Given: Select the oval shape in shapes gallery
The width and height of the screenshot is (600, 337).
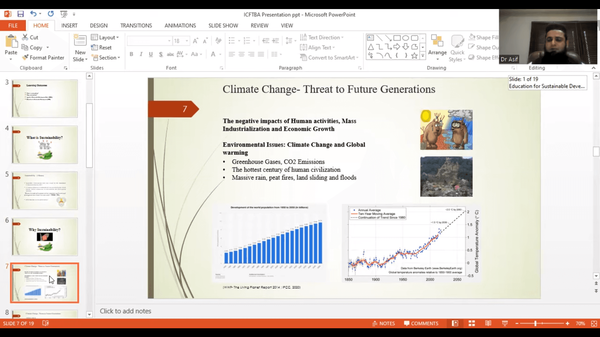Looking at the screenshot, I should point(406,38).
